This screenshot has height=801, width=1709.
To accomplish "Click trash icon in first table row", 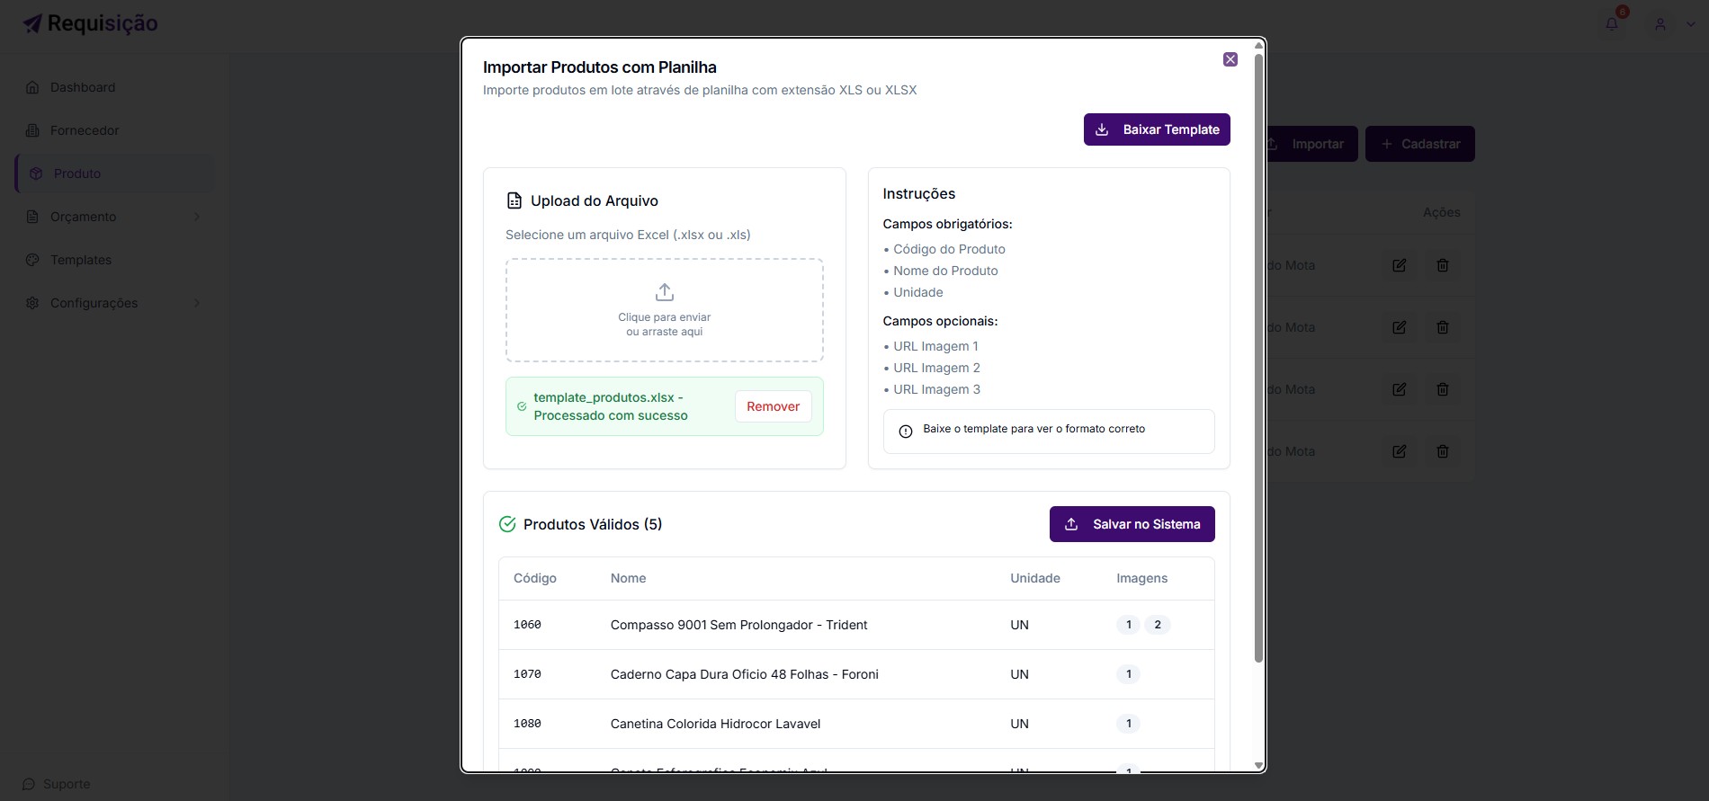I will (1442, 265).
